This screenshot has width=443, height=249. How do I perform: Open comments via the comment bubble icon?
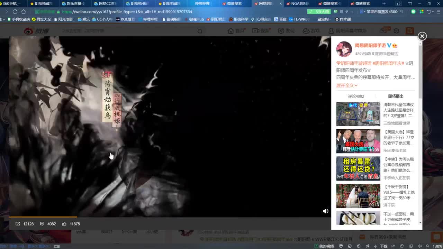coord(42,224)
